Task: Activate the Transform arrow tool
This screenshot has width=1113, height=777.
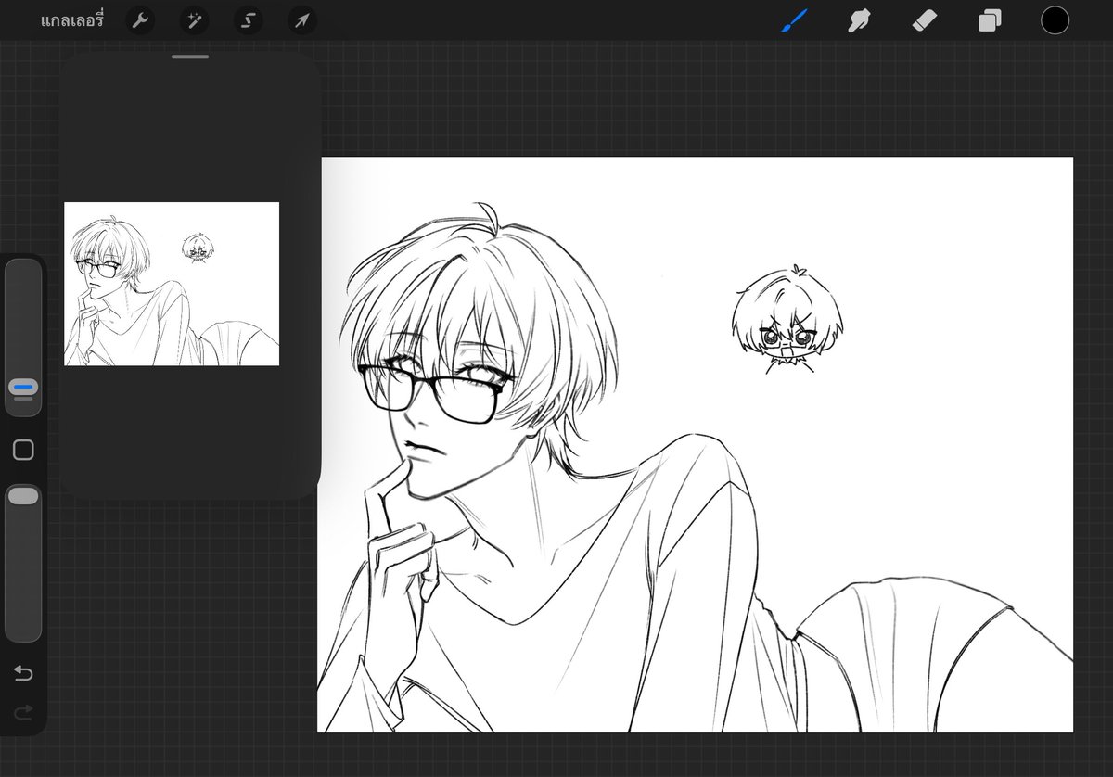Action: 301,20
